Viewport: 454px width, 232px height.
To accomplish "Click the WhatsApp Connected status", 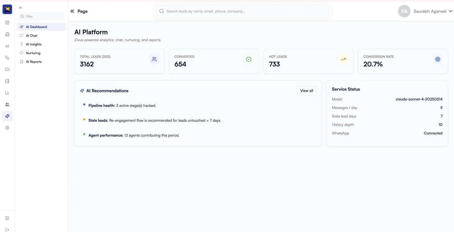I will coord(433,133).
